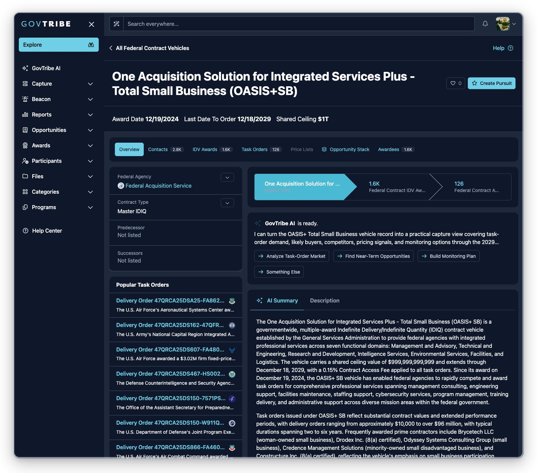Open the notifications bell
Viewport: 537px width, 473px height.
click(485, 23)
